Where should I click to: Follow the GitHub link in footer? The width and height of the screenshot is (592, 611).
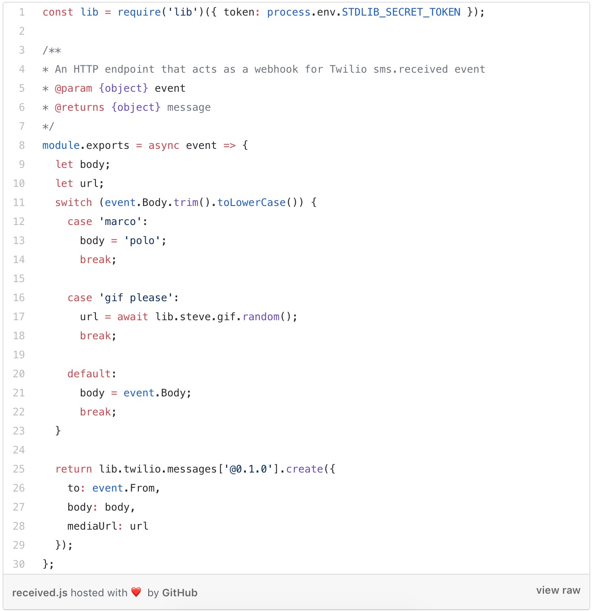180,593
